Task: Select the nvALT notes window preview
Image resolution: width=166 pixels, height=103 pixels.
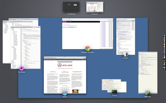Action: coord(126,37)
